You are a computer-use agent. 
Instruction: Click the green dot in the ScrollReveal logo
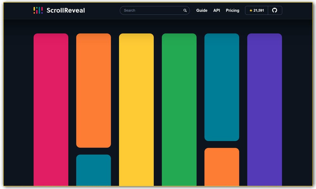click(x=37, y=8)
